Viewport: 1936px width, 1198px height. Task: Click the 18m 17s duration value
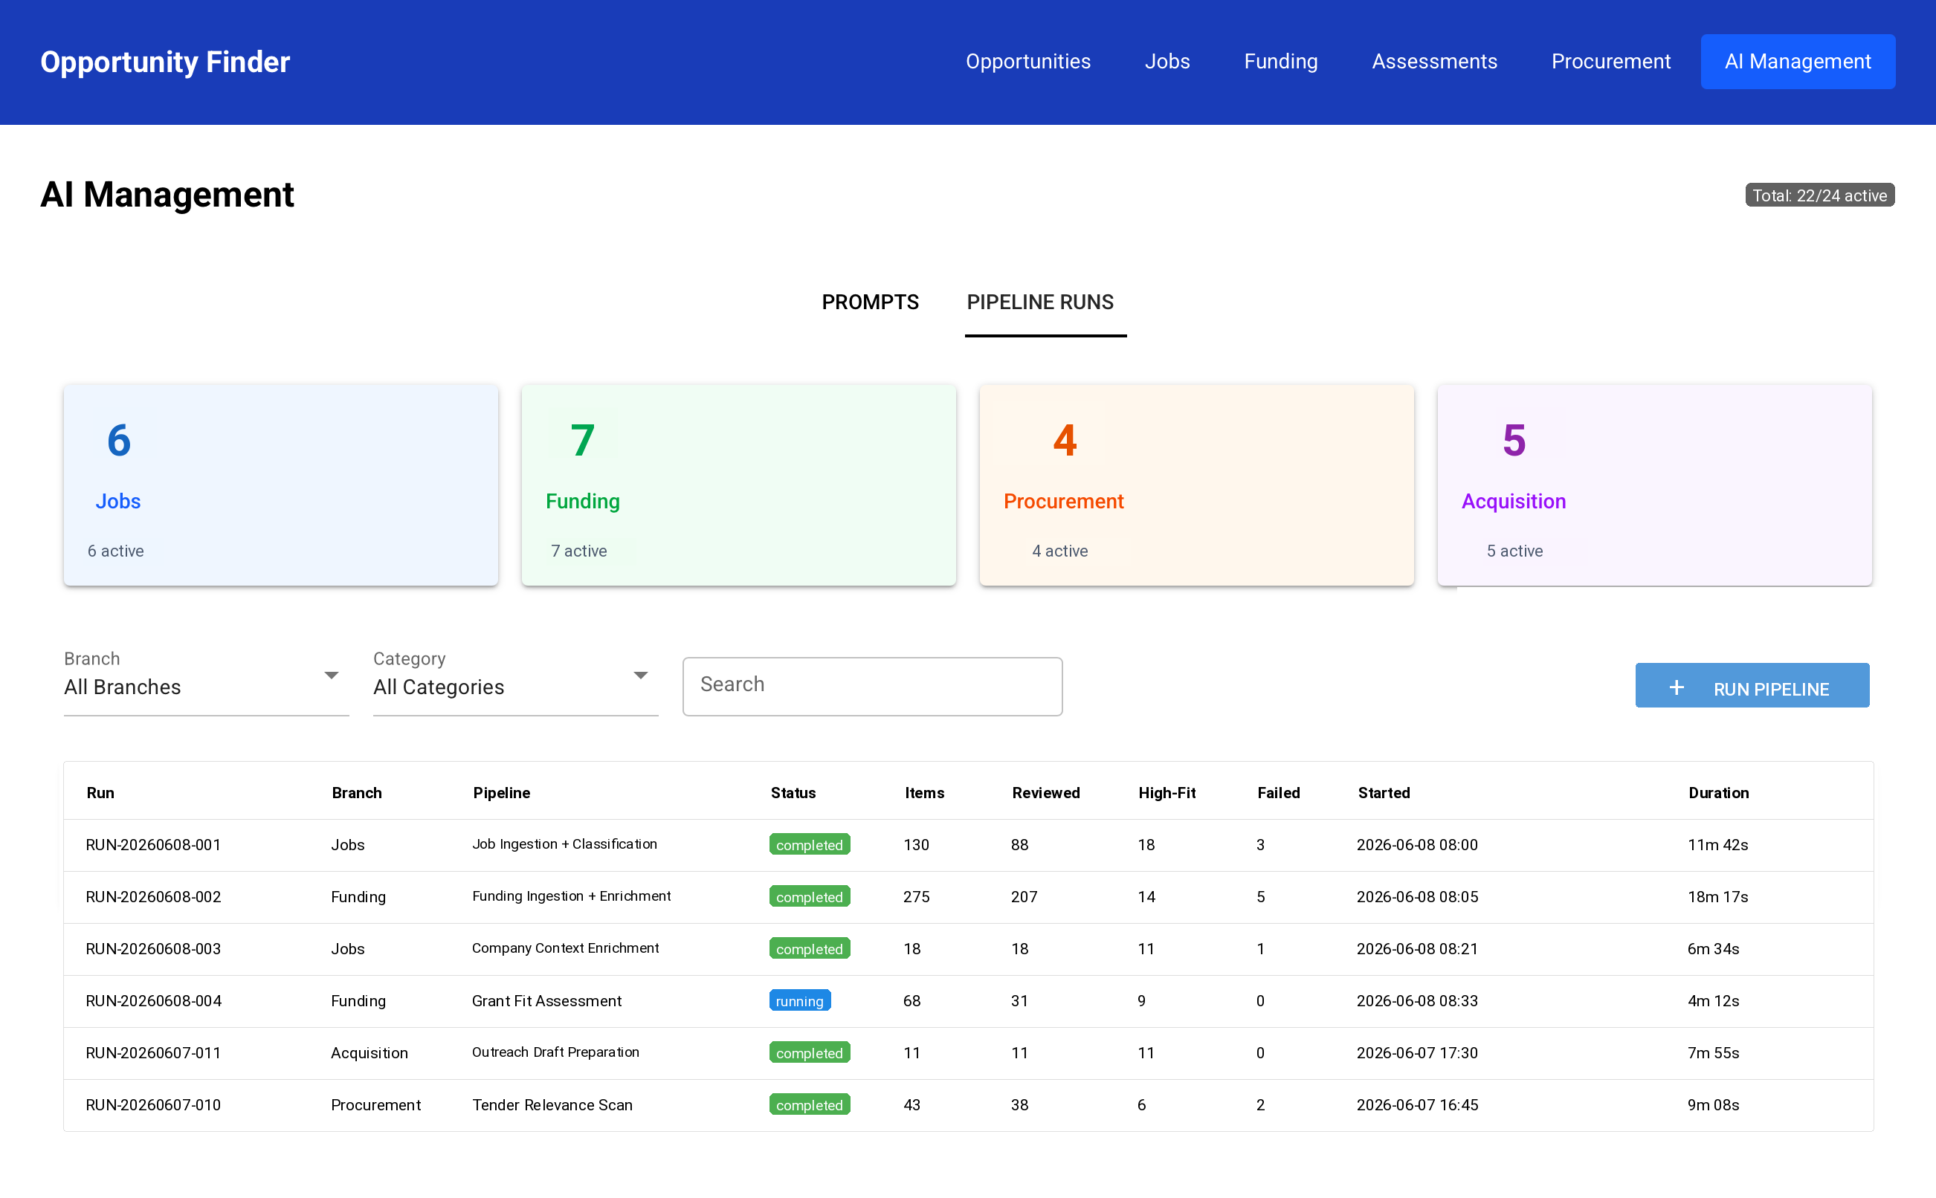[x=1717, y=896]
